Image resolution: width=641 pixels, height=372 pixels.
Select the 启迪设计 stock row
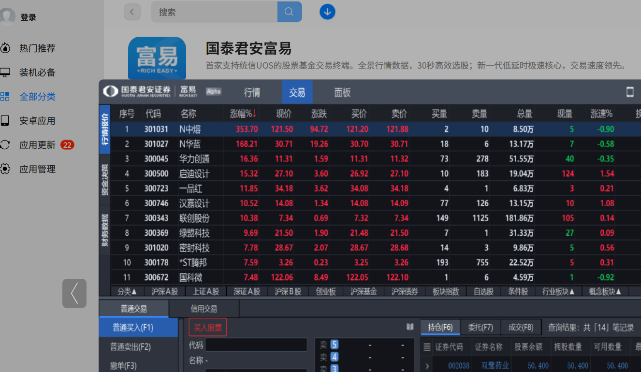point(376,173)
